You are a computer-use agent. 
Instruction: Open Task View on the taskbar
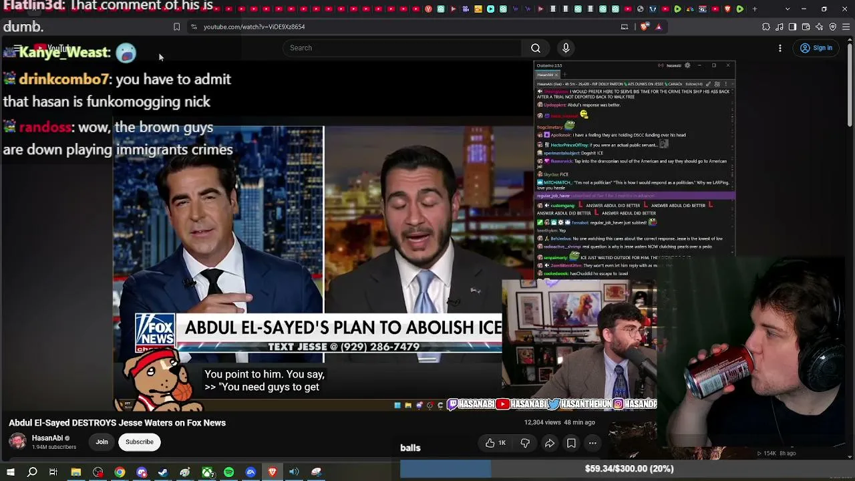click(x=53, y=472)
